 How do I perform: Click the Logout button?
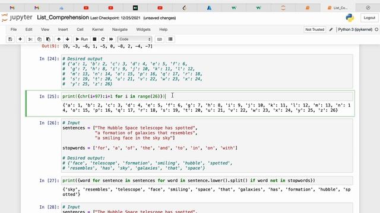pos(369,18)
